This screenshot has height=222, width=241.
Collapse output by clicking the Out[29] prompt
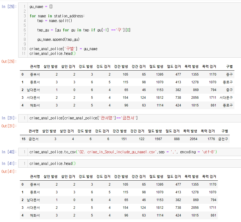pyautogui.click(x=9, y=61)
